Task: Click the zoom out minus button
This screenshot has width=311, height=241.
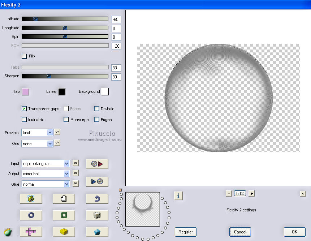Action: click(229, 194)
